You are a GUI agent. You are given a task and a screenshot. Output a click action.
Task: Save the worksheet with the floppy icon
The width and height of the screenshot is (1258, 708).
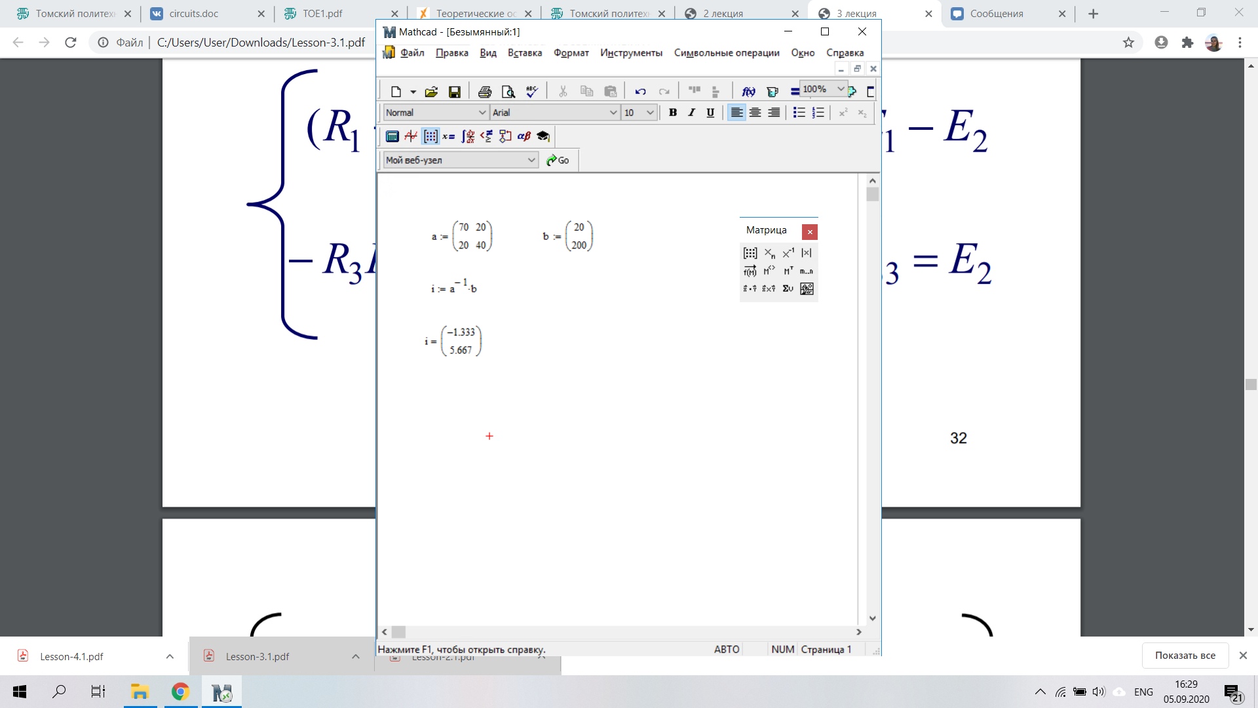(x=454, y=92)
